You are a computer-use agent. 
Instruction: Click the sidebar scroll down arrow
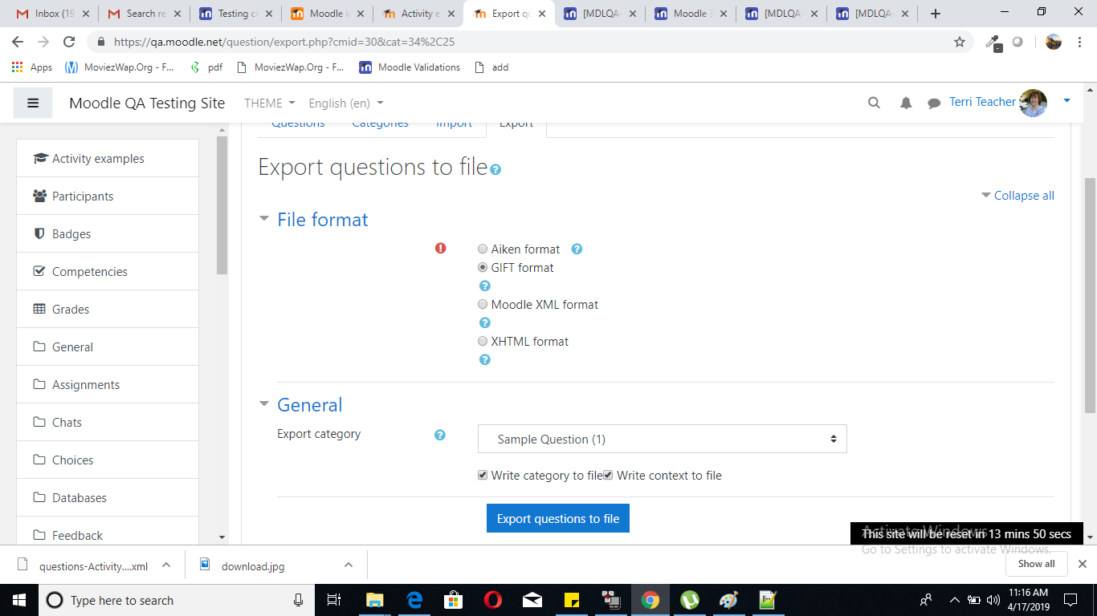(x=222, y=537)
